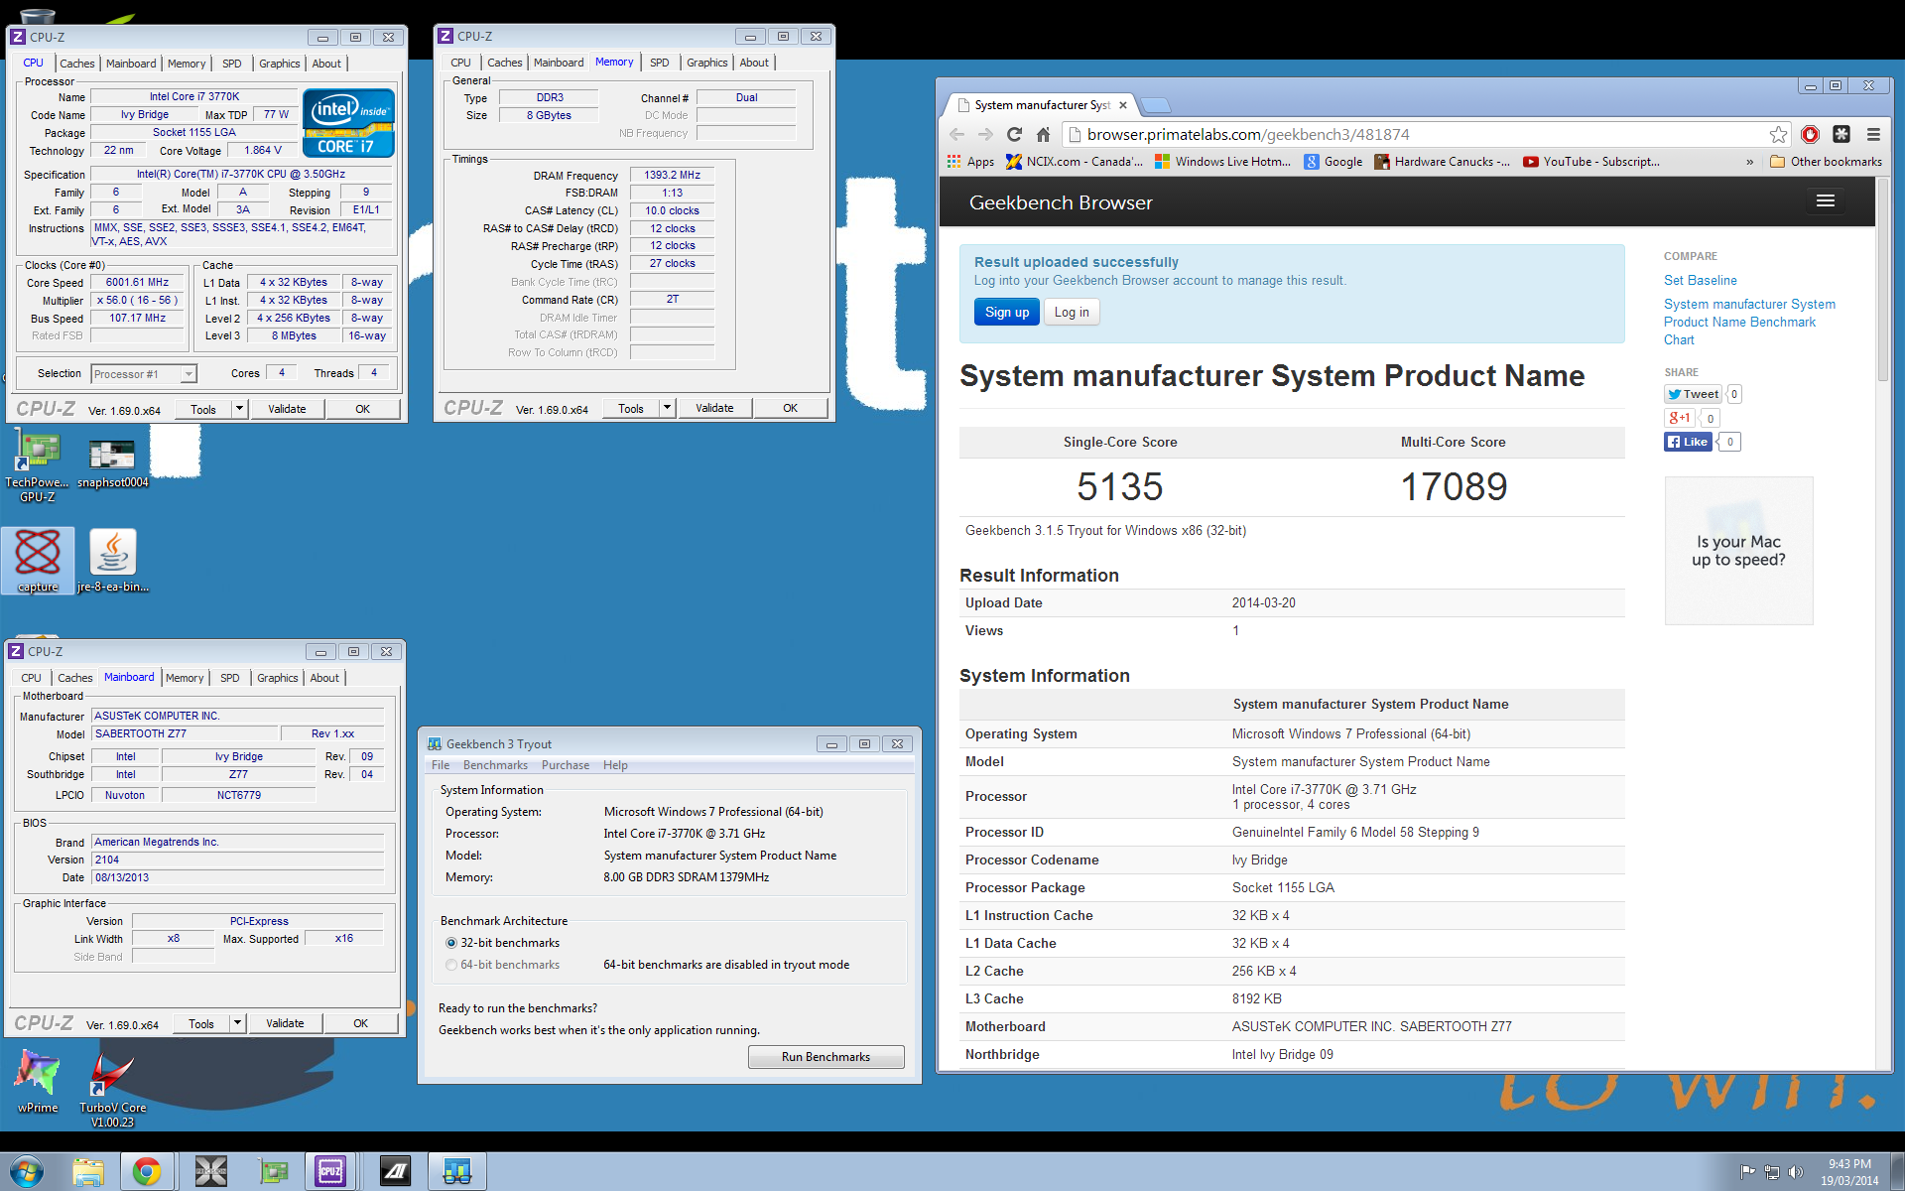The image size is (1905, 1191).
Task: Open the Geekbench Browser navigation hamburger
Action: click(x=1825, y=201)
